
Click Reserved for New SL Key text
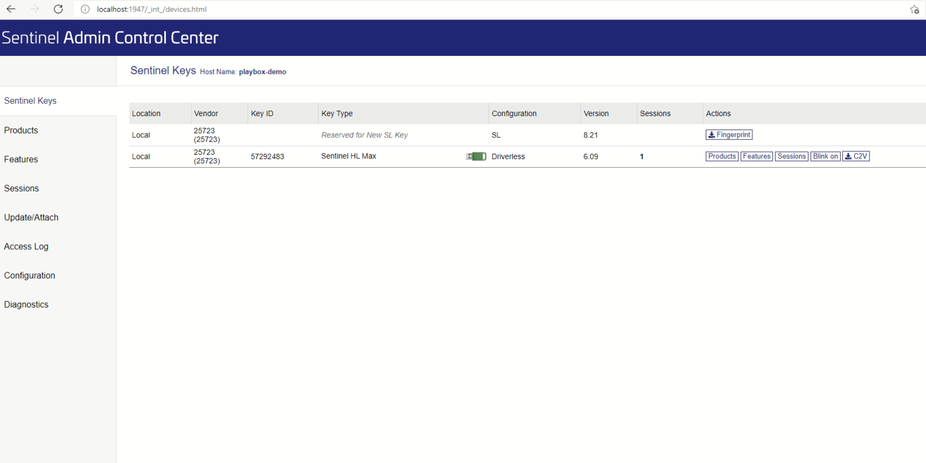(364, 135)
